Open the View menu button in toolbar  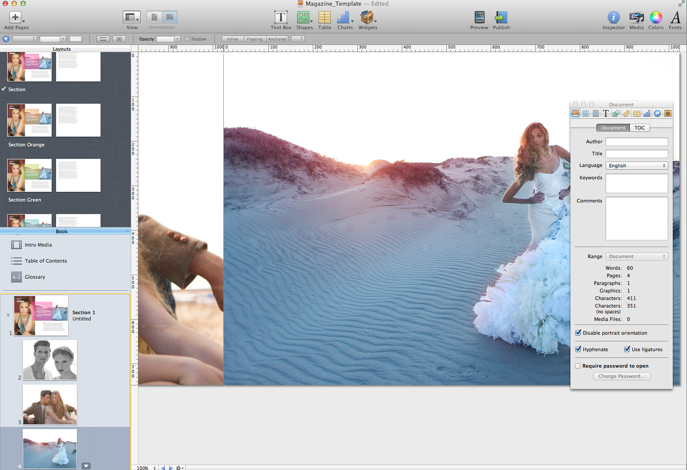(x=132, y=17)
